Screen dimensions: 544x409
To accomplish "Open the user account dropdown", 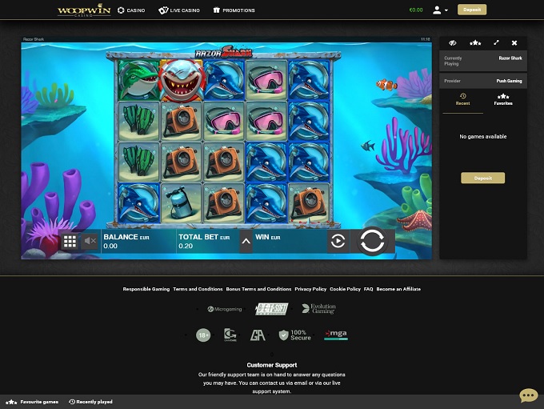I will [439, 10].
